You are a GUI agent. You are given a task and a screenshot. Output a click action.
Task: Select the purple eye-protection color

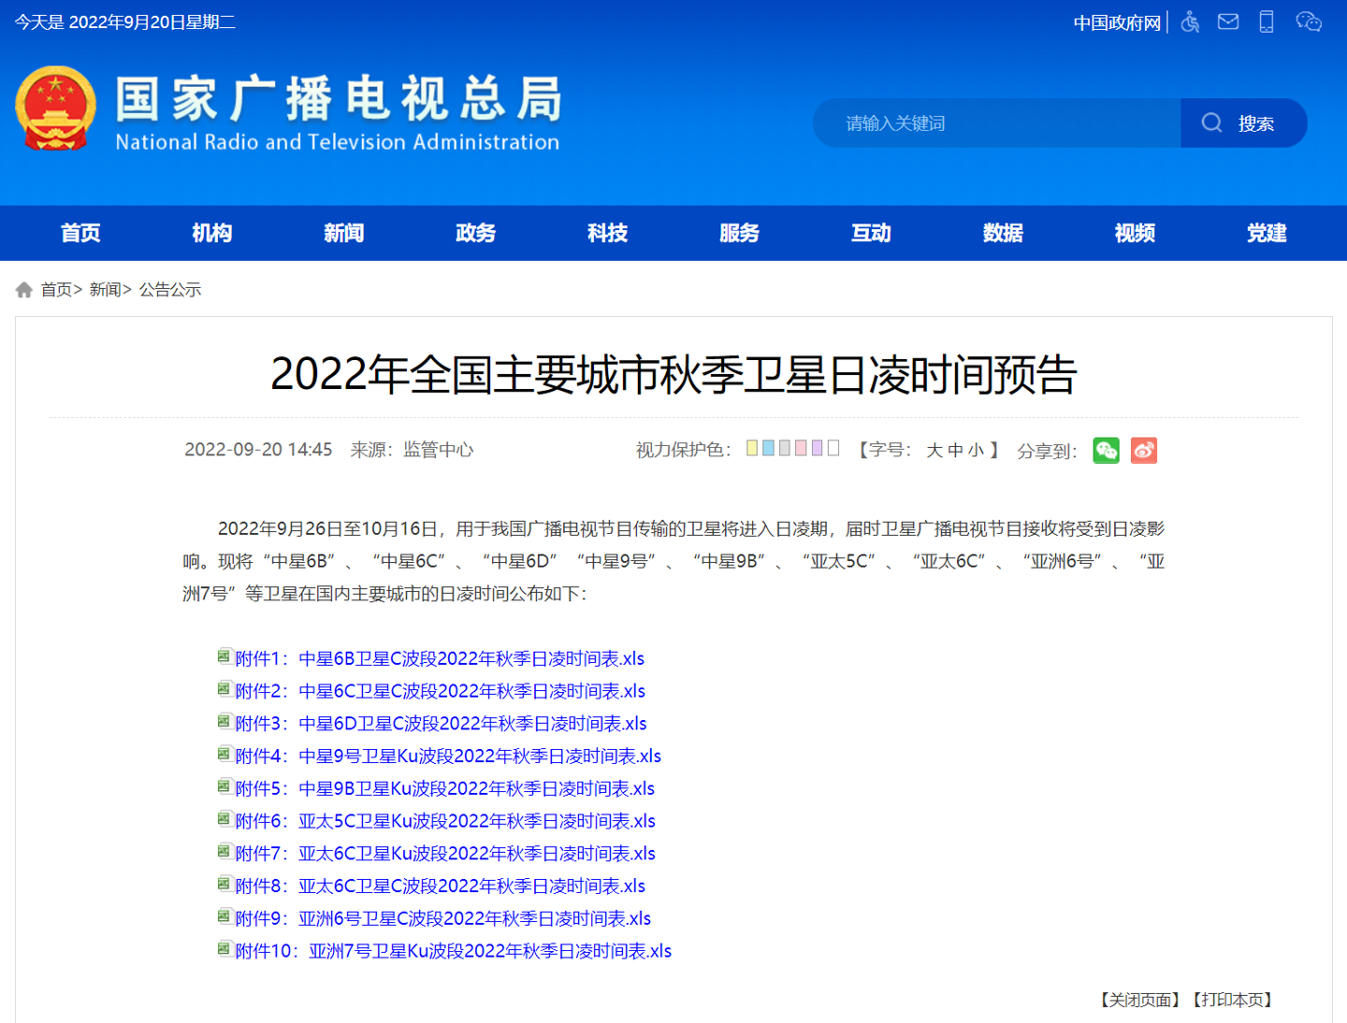(x=817, y=448)
